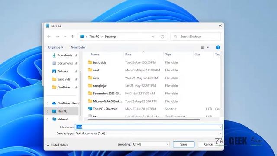Click the Cancel button
Screen dimensions: 277x156
[x=209, y=144]
